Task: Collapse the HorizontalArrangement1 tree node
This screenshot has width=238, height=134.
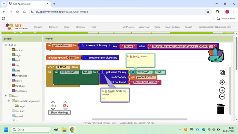Action: point(9,101)
